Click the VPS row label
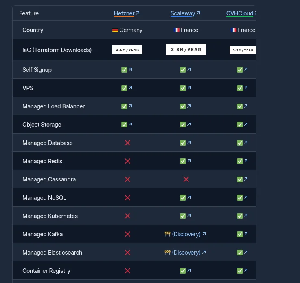This screenshot has height=283, width=300. [28, 88]
